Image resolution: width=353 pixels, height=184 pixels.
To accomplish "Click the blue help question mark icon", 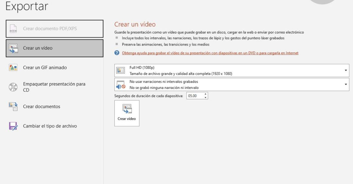I will tap(117, 53).
